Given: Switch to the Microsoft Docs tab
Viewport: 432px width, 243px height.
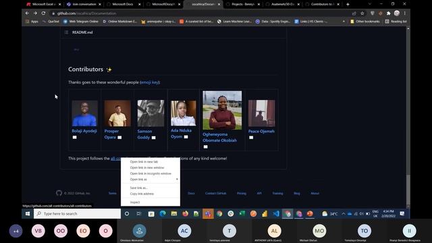Looking at the screenshot, I should 123,4.
